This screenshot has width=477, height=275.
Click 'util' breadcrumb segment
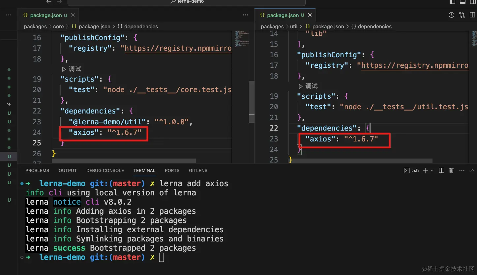tap(294, 26)
